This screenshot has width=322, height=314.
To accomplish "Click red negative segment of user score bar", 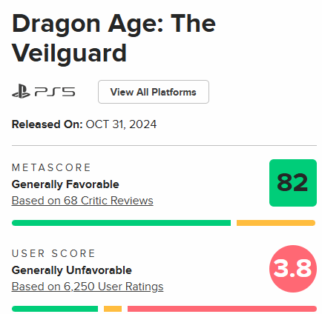I will (222, 309).
